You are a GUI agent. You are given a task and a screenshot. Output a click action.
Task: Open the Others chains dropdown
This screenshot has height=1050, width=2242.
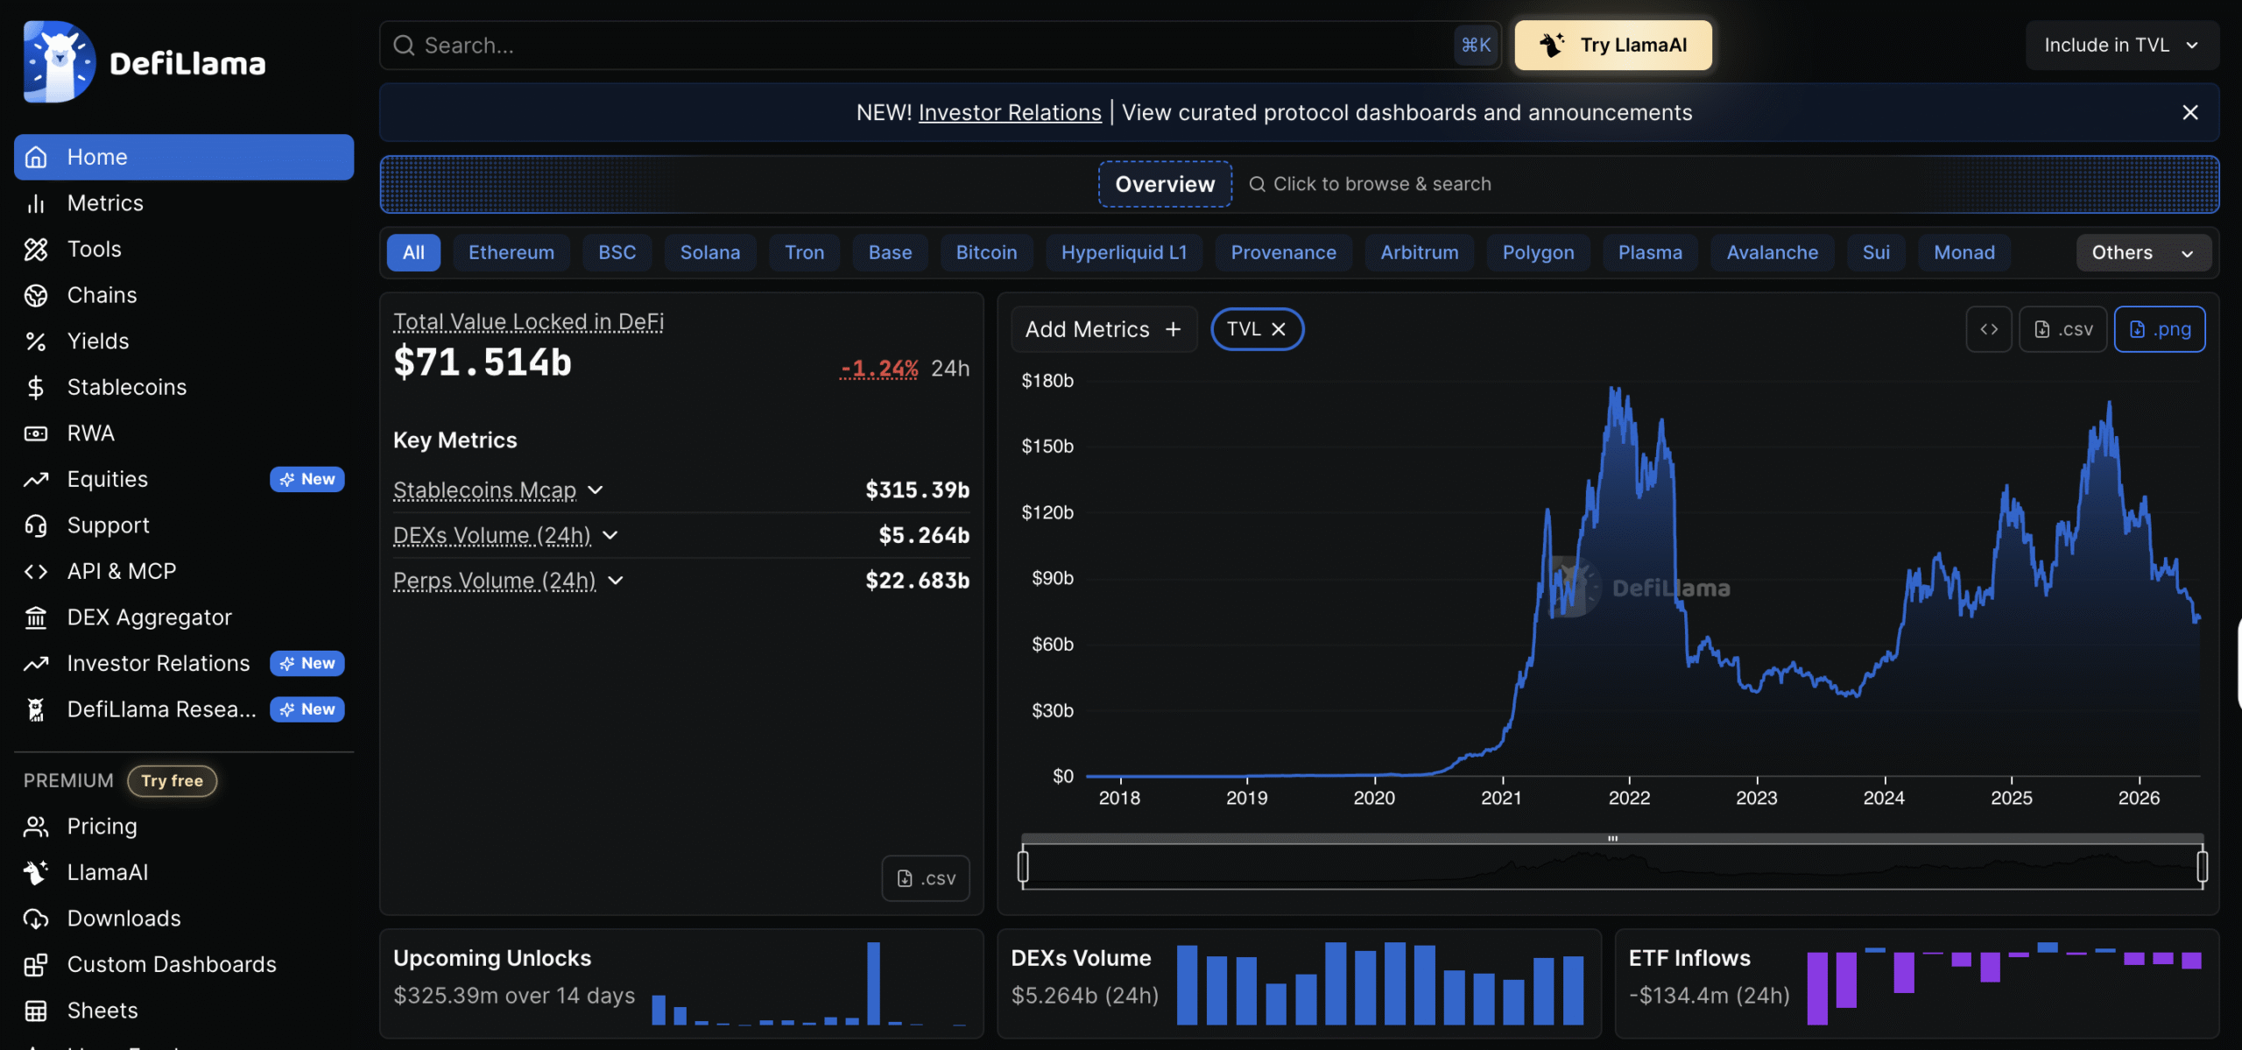point(2142,253)
